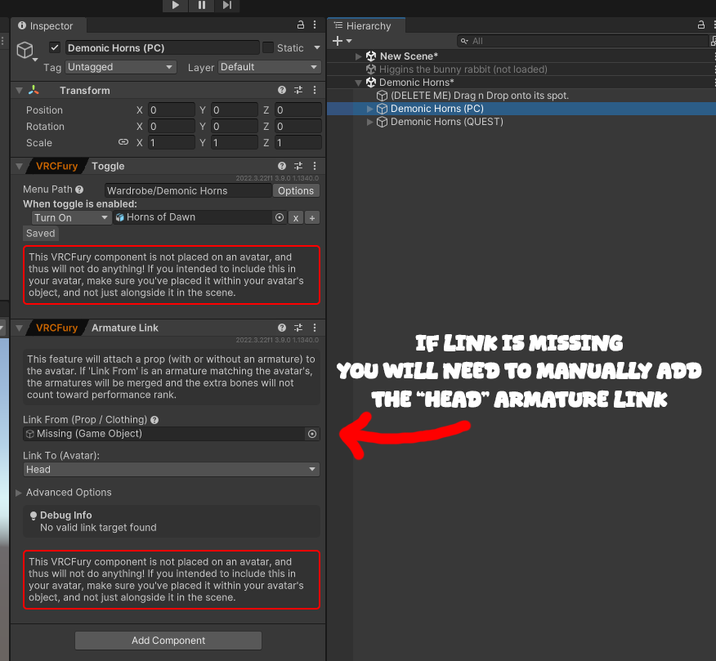The image size is (716, 661).
Task: Expand Demonic Horns (QUEST) in Hierarchy
Action: pos(370,122)
